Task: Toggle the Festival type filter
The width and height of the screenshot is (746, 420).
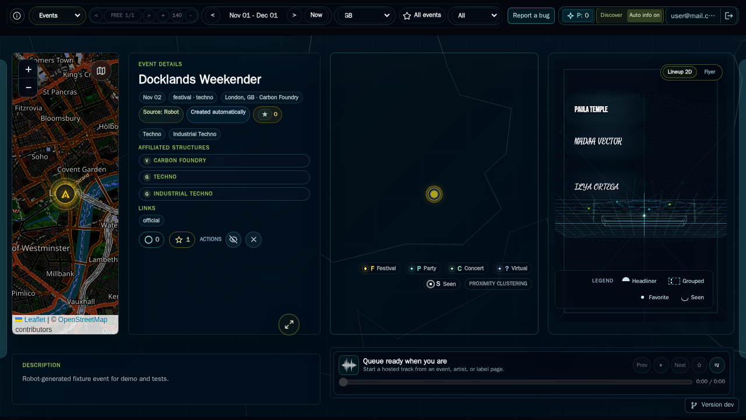Action: click(x=379, y=268)
